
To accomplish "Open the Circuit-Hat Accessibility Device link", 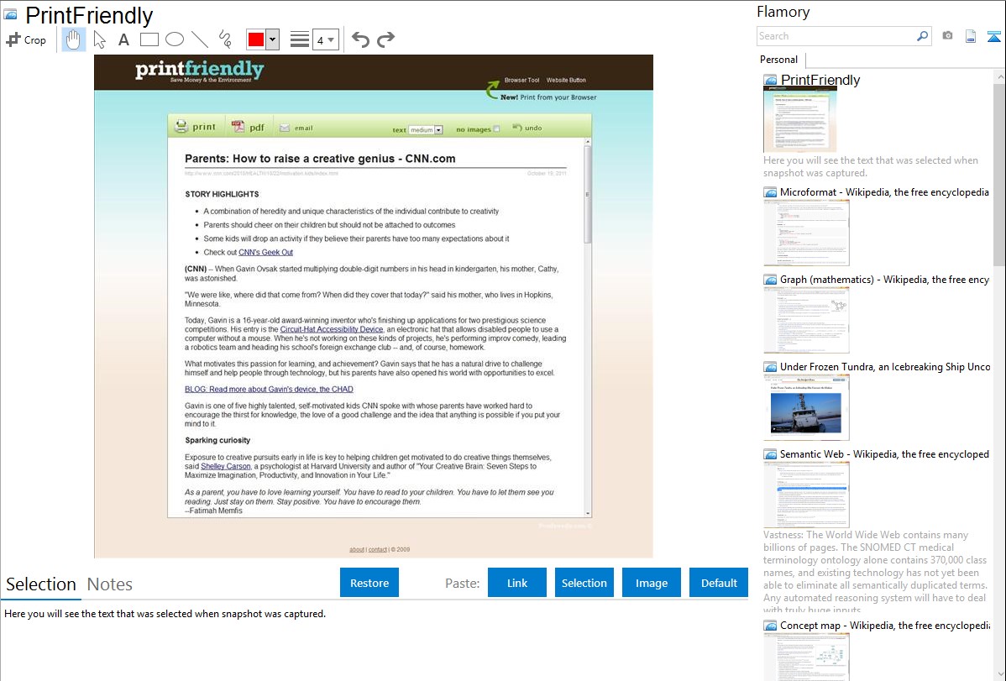I will [x=331, y=329].
